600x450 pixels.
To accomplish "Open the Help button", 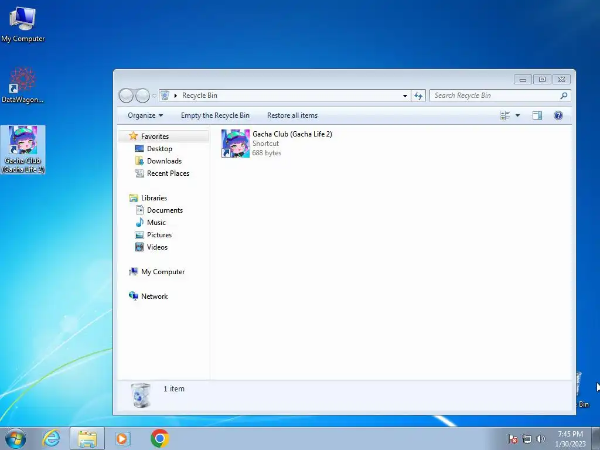I will point(558,115).
